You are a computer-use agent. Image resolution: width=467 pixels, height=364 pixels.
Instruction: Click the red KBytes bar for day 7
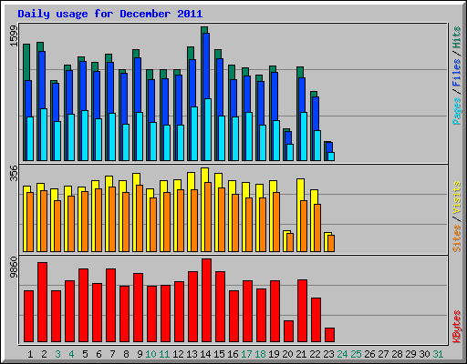110,305
